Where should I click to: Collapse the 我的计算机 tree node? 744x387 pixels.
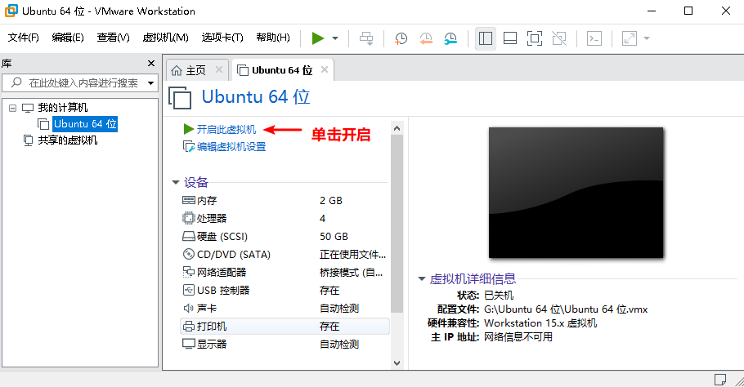[x=13, y=108]
